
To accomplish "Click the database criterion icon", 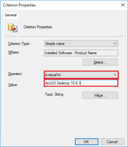I will point(13,28).
